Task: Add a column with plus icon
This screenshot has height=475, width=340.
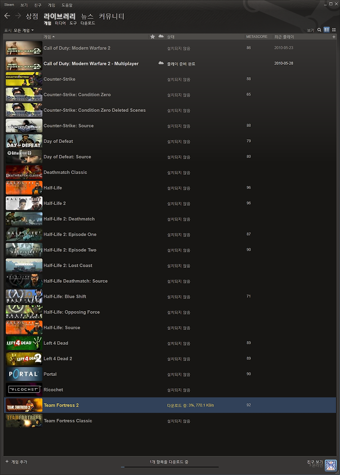Action: point(334,37)
